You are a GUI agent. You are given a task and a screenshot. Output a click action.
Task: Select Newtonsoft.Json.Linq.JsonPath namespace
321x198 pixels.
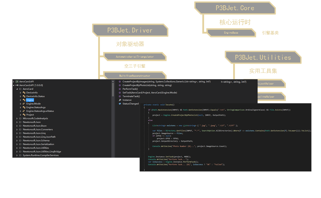[39, 137]
